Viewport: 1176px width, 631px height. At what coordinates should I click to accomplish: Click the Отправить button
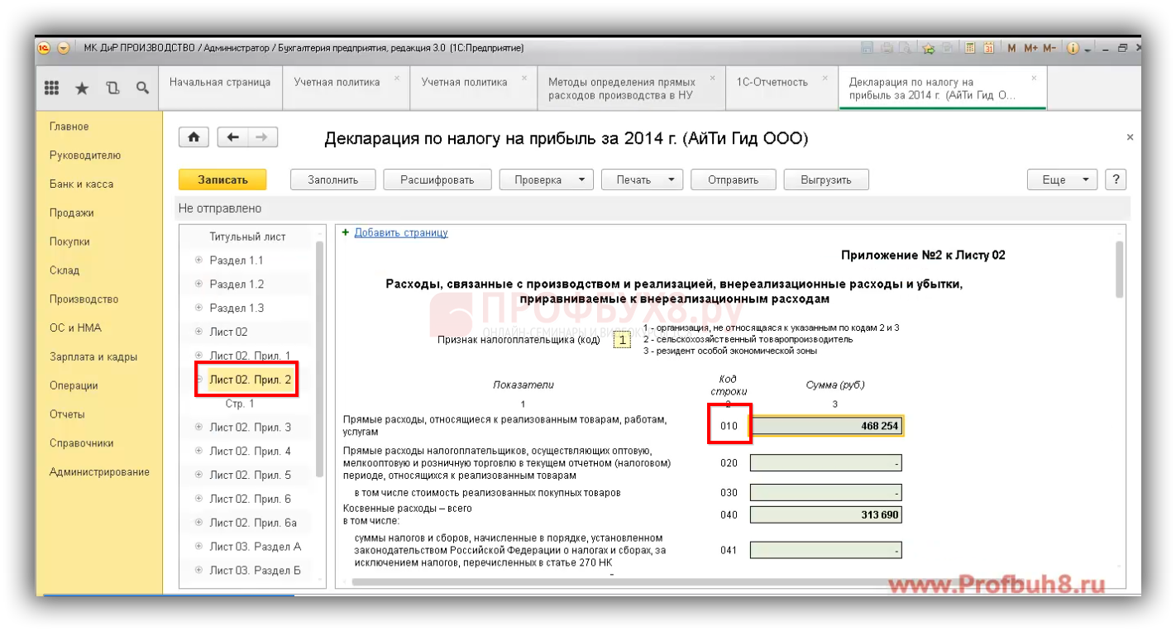[x=734, y=179]
